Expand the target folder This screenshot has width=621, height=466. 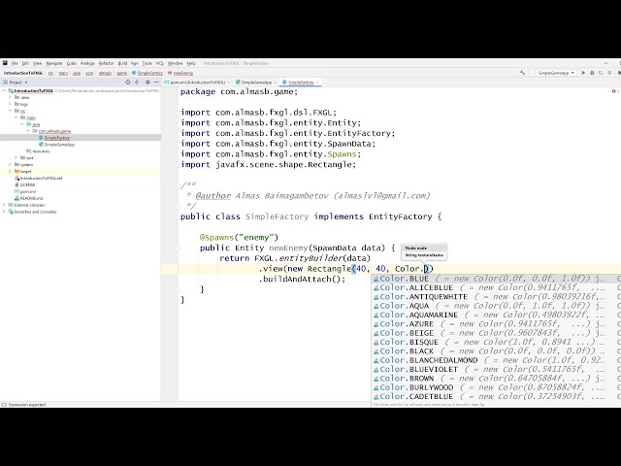pyautogui.click(x=10, y=171)
